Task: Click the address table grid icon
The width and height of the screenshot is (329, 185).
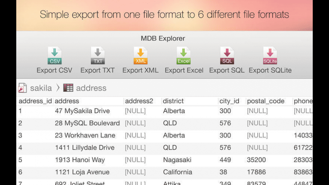Action: 68,88
